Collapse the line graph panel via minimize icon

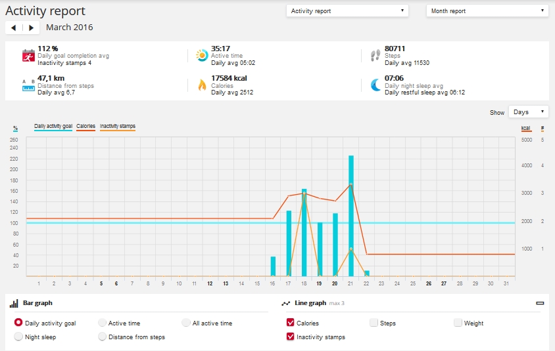[541, 303]
